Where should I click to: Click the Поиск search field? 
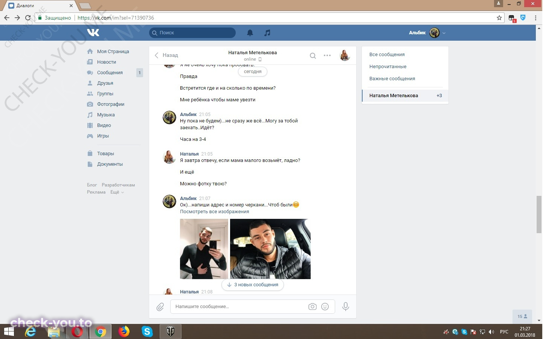[192, 33]
